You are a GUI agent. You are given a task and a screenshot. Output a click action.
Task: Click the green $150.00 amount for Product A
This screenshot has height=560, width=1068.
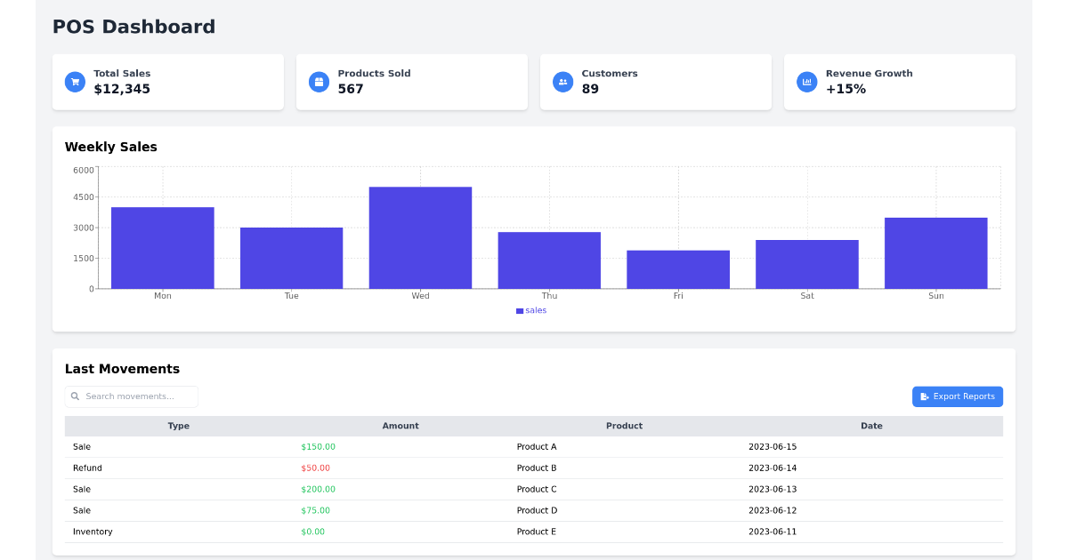click(317, 446)
